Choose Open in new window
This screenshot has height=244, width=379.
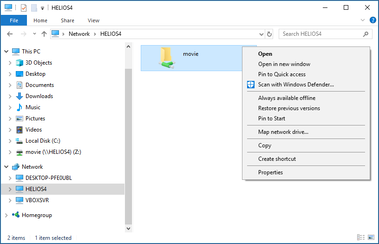click(x=284, y=64)
